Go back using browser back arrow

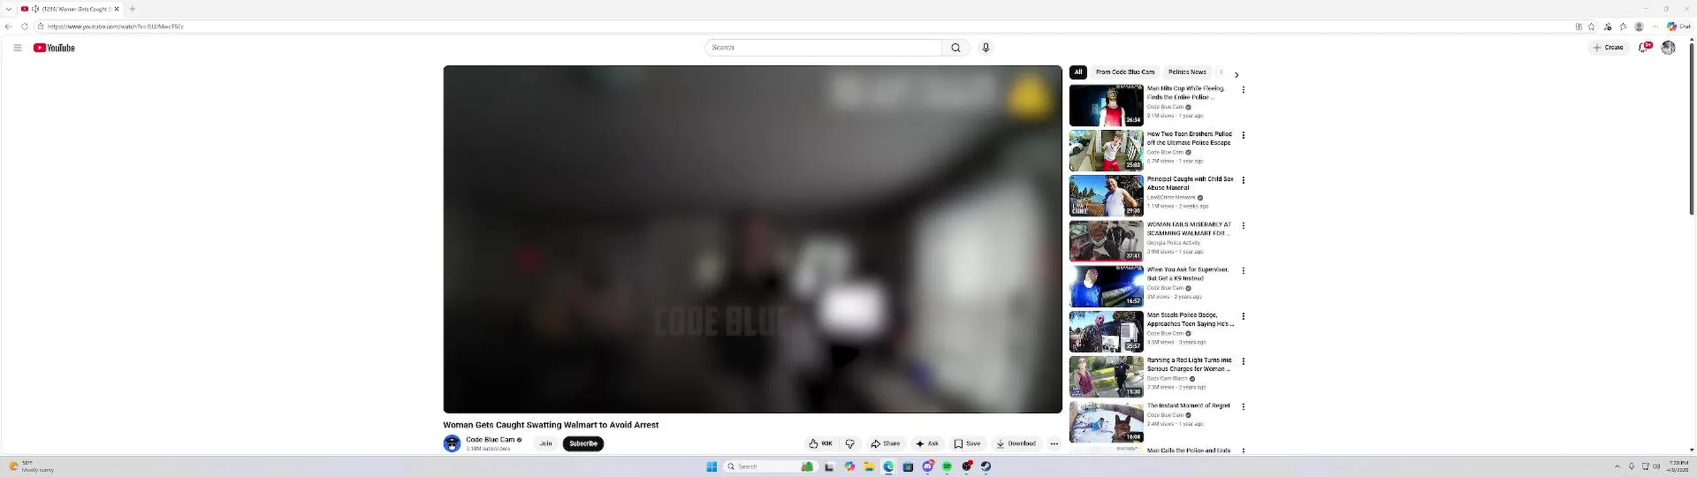click(x=9, y=26)
